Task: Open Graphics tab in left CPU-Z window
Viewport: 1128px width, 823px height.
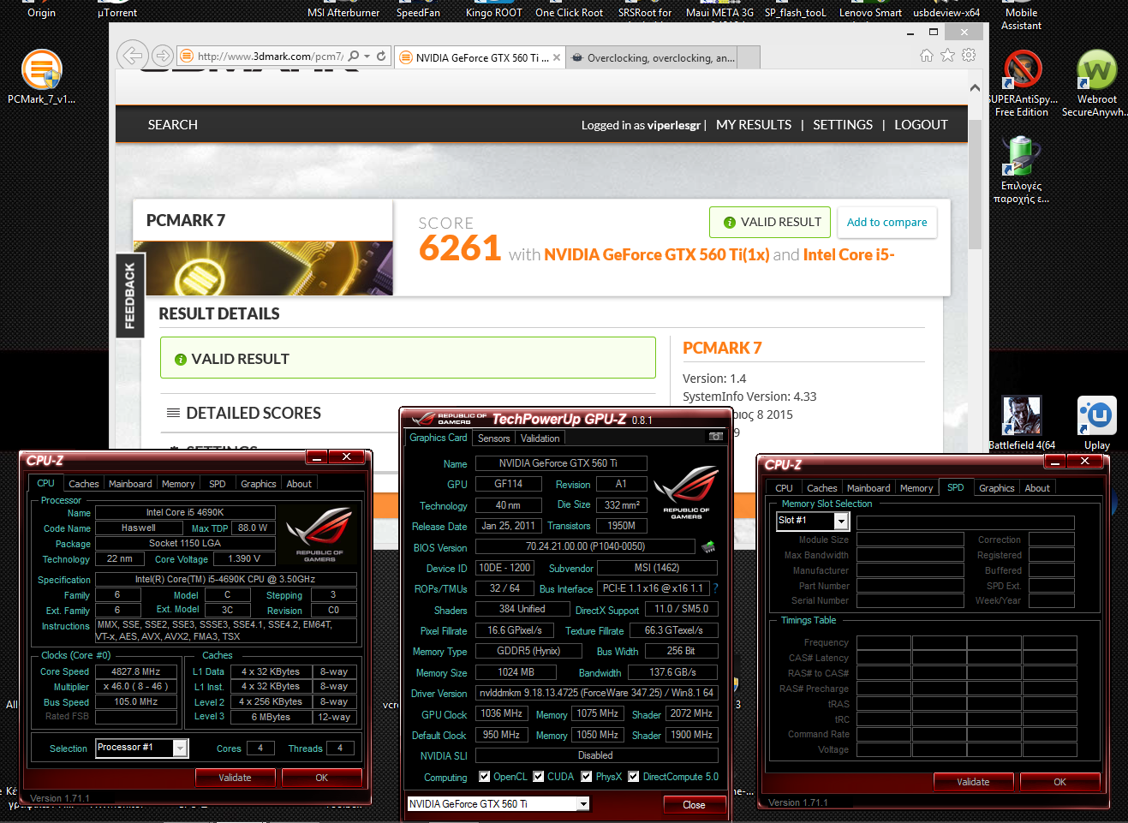Action: point(259,484)
